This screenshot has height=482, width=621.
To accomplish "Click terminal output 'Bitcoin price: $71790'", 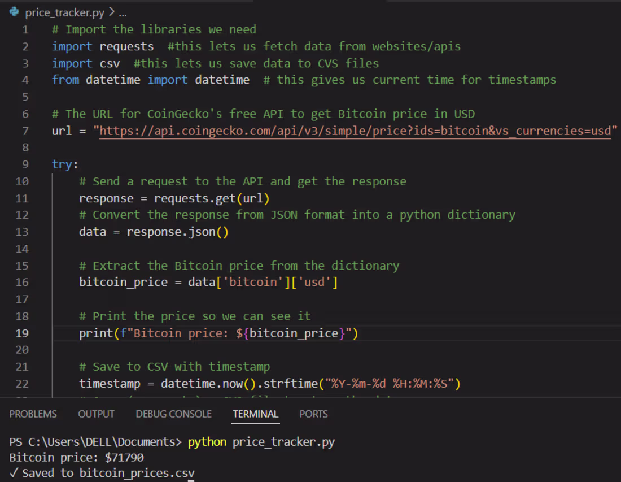I will click(76, 458).
